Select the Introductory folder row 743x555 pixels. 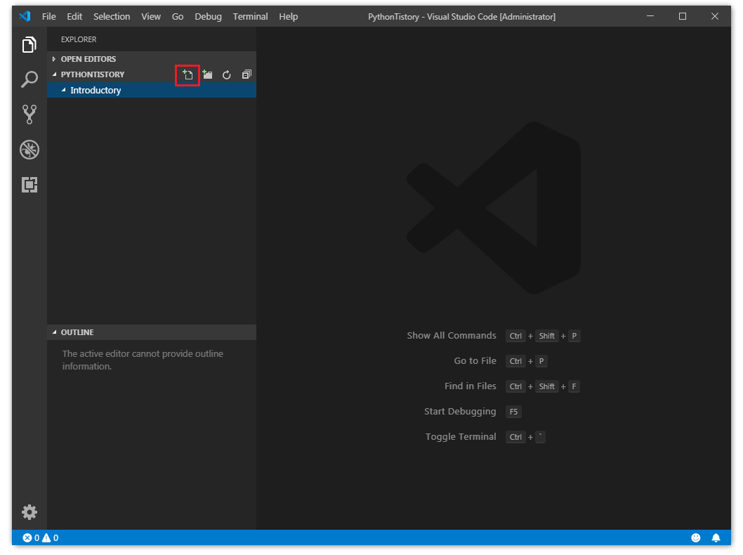(x=152, y=90)
